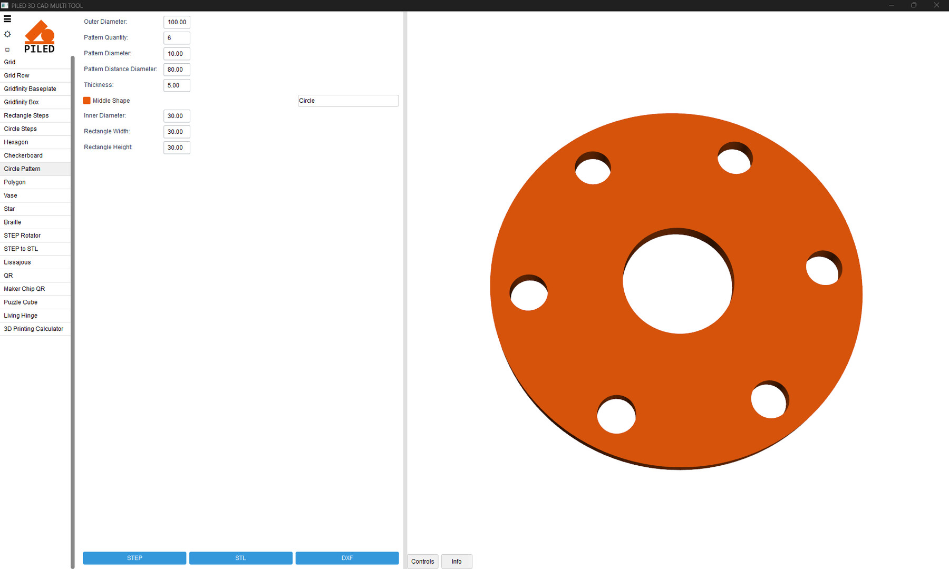Switch to the 3D Printing Calculator
Image resolution: width=949 pixels, height=569 pixels.
coord(33,329)
